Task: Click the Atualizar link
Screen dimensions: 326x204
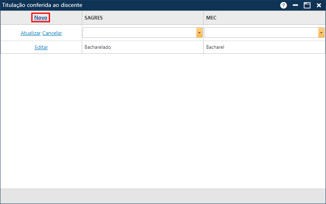Action: [x=30, y=33]
